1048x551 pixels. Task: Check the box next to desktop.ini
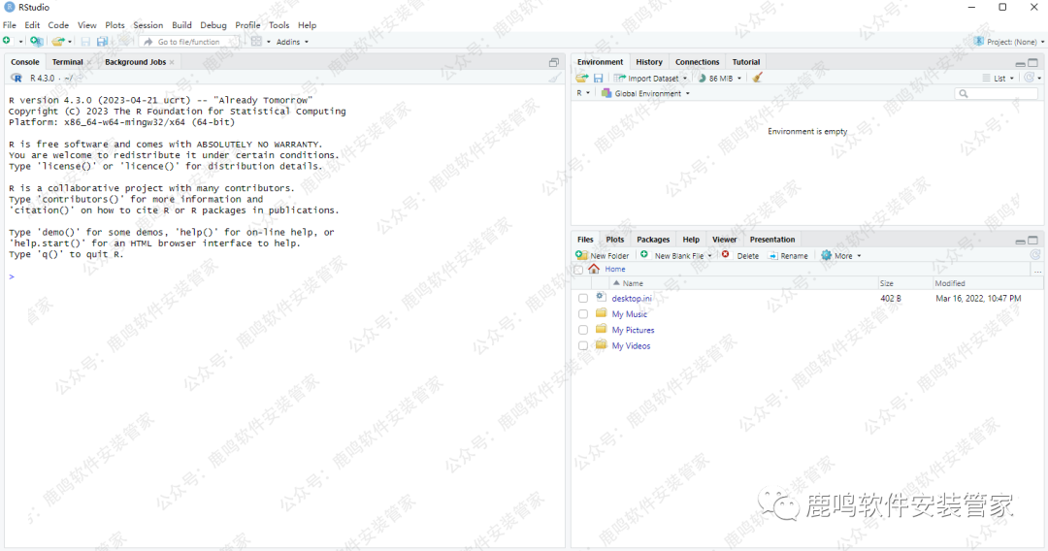583,299
